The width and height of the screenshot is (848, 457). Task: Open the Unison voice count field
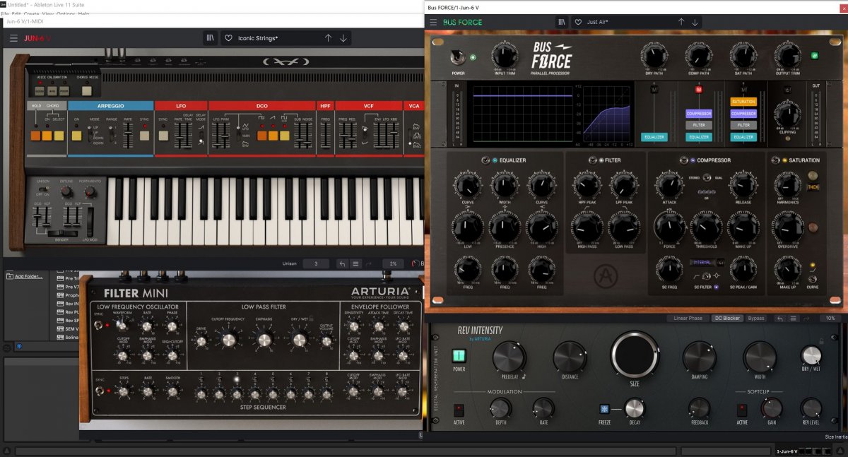click(316, 263)
